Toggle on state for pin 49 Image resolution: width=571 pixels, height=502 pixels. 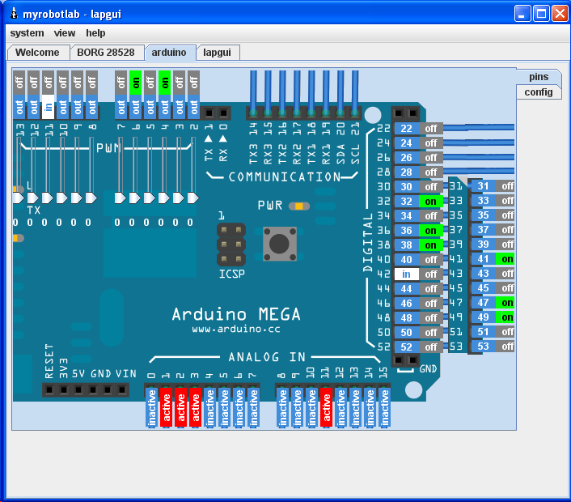pos(505,317)
